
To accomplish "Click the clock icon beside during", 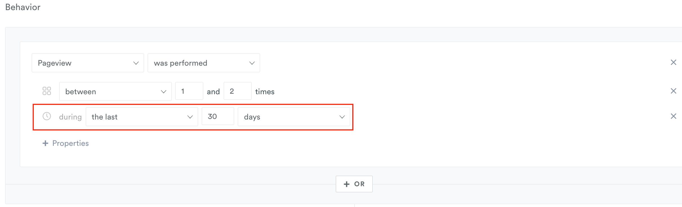I will click(47, 116).
